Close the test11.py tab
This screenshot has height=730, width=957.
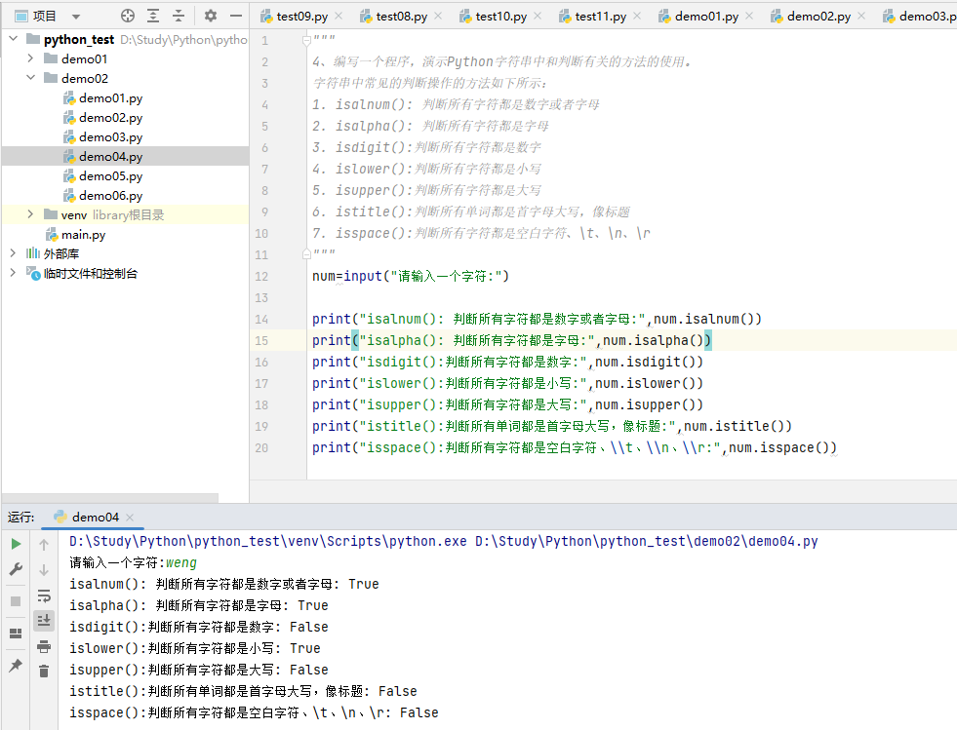tap(637, 16)
